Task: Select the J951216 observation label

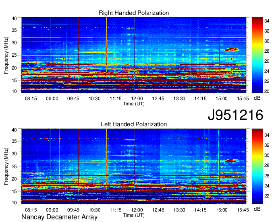Action: (235, 115)
